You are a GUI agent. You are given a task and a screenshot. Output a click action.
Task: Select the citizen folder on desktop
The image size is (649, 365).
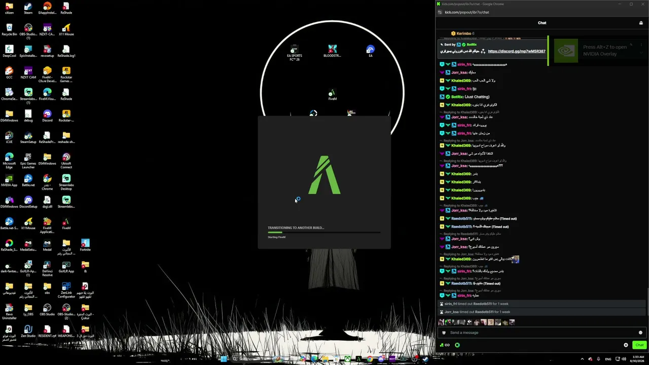9,9
